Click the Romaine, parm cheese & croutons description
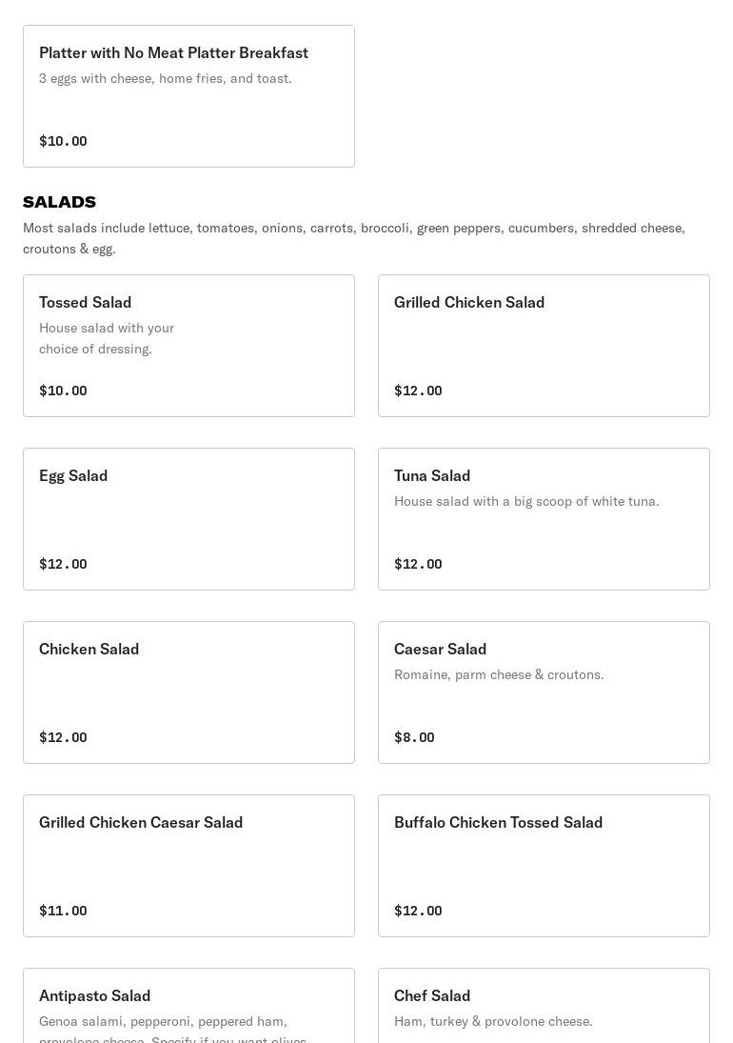The width and height of the screenshot is (733, 1043). (499, 674)
